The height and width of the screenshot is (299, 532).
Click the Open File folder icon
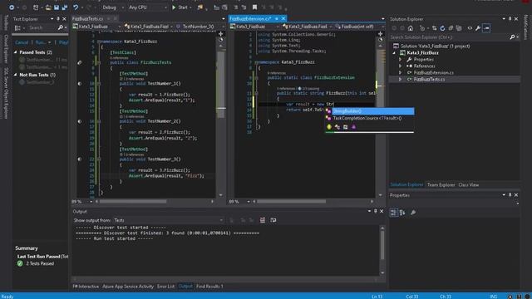point(48,7)
